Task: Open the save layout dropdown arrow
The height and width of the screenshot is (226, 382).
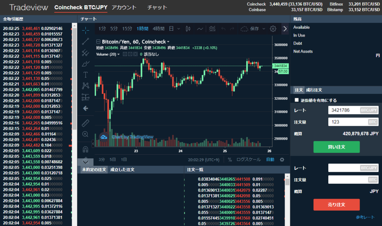Action: pyautogui.click(x=264, y=29)
